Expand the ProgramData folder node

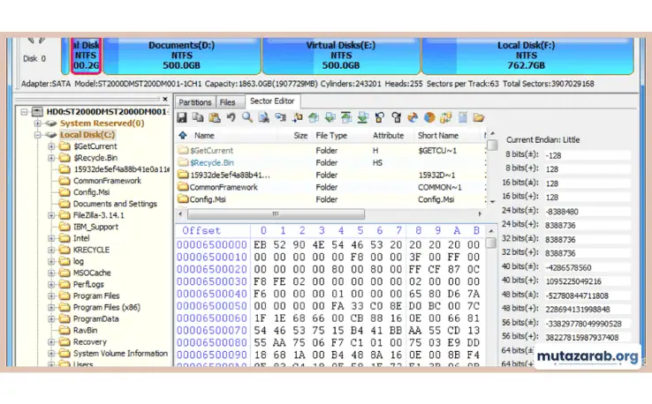tap(51, 319)
